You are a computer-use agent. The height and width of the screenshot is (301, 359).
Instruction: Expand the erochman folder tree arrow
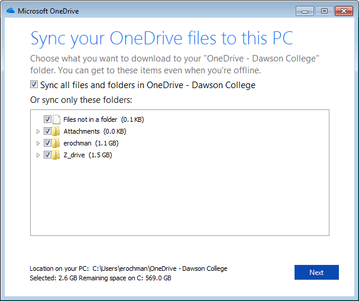38,143
